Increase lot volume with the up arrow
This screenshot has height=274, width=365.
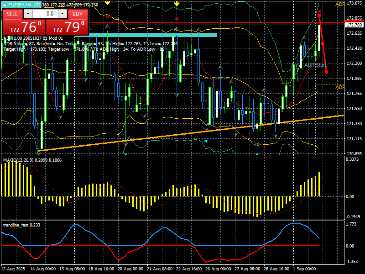point(63,14)
